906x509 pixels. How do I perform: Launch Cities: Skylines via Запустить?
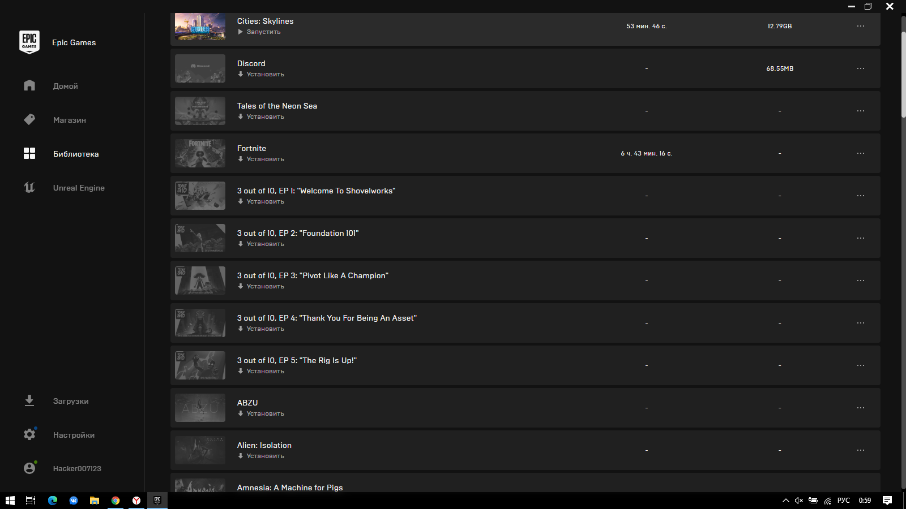259,32
